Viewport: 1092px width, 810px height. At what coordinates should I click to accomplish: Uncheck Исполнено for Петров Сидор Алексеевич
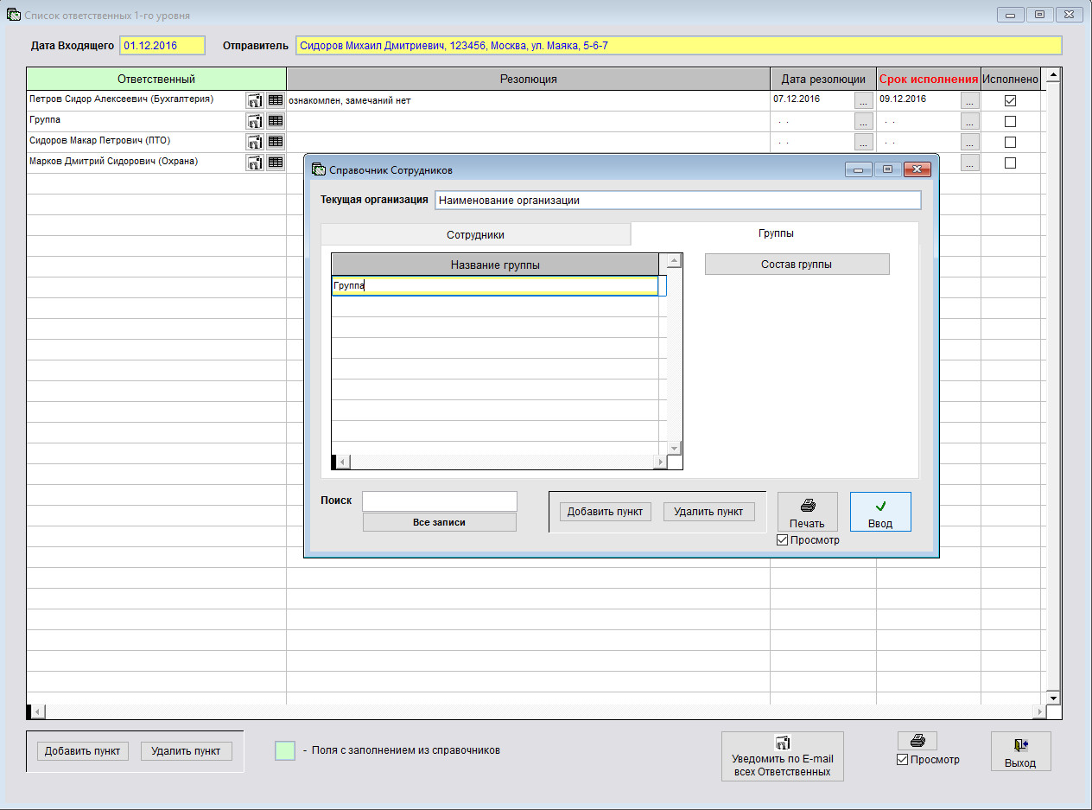pyautogui.click(x=1010, y=100)
